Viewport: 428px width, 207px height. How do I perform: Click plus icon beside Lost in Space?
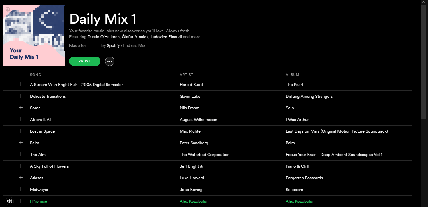(21, 131)
